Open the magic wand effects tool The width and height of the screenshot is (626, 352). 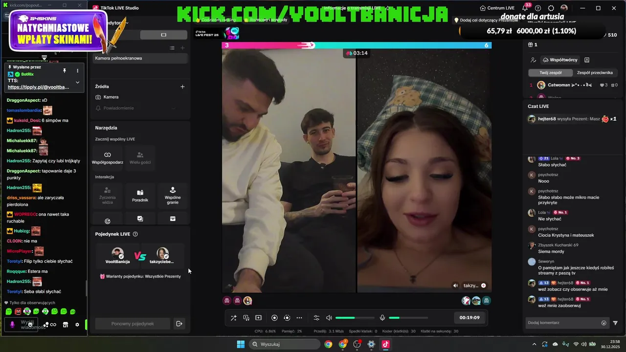234,318
